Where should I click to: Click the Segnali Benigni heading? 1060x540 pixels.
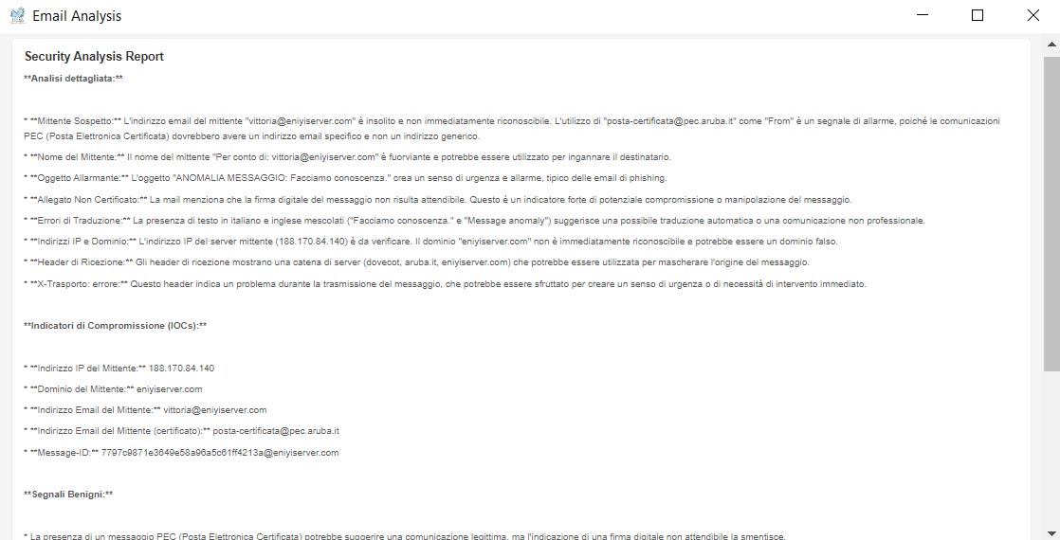pos(68,495)
